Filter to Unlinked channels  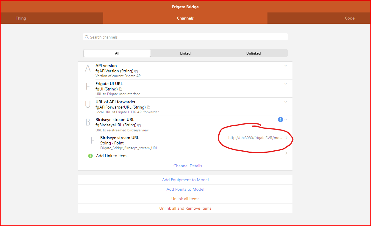pos(253,53)
